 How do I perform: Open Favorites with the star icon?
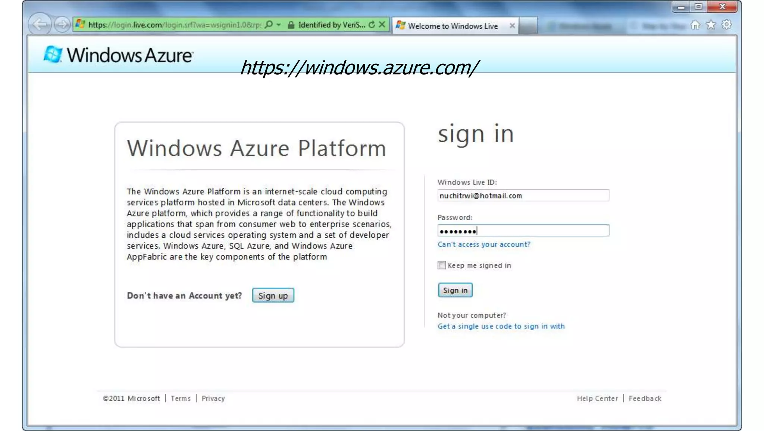pos(711,25)
